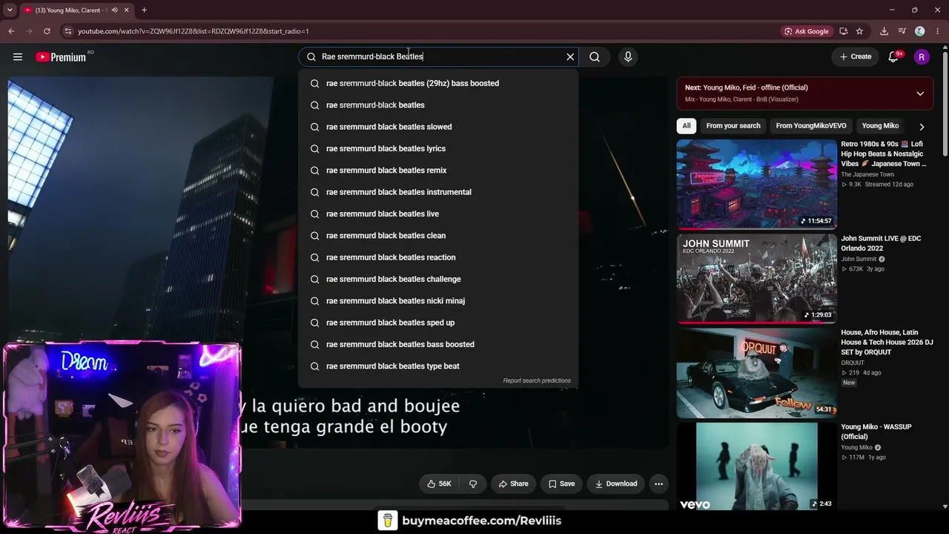949x534 pixels.
Task: Click the Ask Google button
Action: (806, 31)
